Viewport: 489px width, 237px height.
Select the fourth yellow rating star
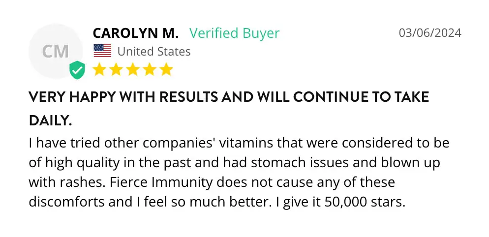150,69
